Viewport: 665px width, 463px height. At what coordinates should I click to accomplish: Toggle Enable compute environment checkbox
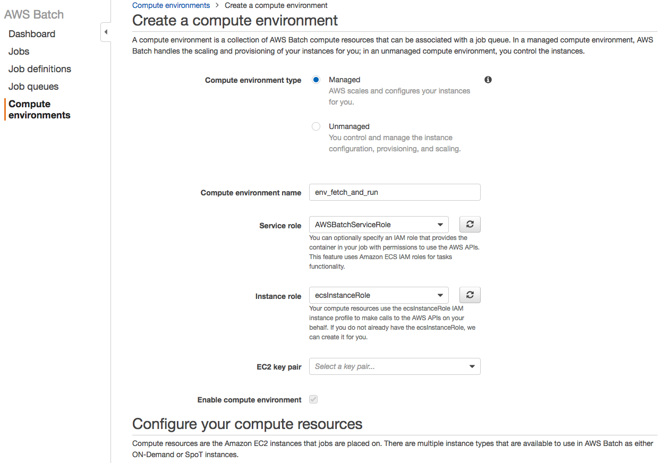click(x=313, y=399)
